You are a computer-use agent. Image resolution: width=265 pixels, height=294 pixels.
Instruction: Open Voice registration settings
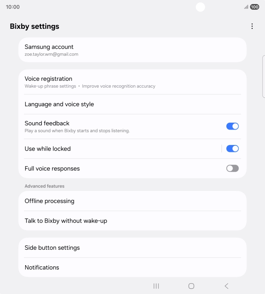(x=132, y=82)
